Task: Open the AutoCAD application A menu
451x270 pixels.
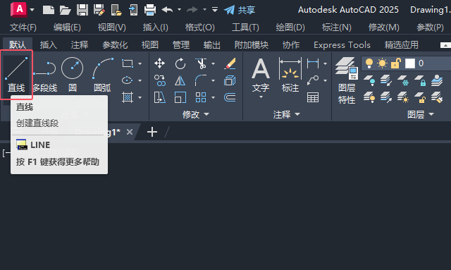Action: pos(19,9)
